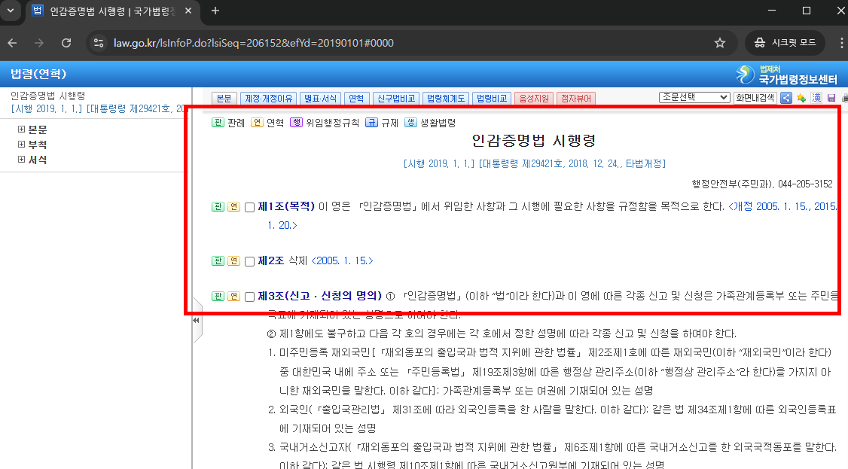Screen dimensions: 848x469
Task: Click the share icon in the toolbar
Action: (786, 98)
